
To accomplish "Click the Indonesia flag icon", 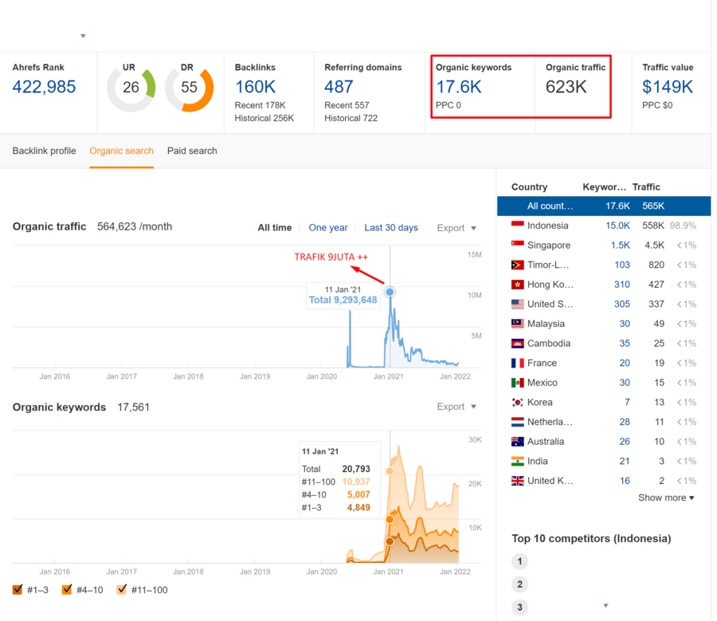I will coord(517,225).
